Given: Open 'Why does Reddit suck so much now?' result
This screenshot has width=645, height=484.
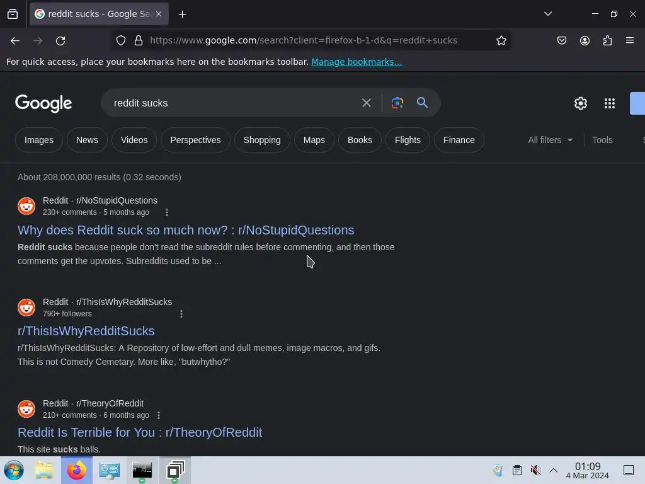Looking at the screenshot, I should 186,230.
